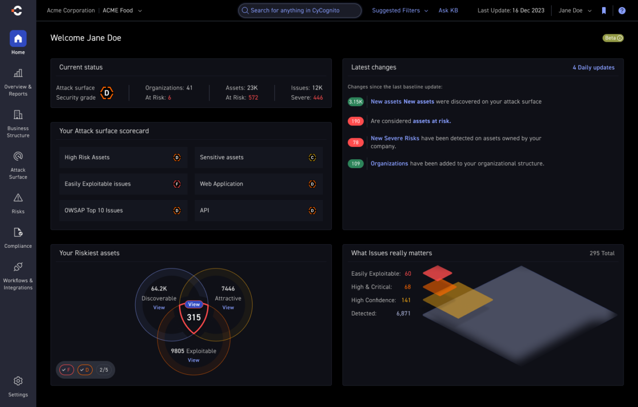Select the Home menu item
The height and width of the screenshot is (407, 638).
point(18,43)
